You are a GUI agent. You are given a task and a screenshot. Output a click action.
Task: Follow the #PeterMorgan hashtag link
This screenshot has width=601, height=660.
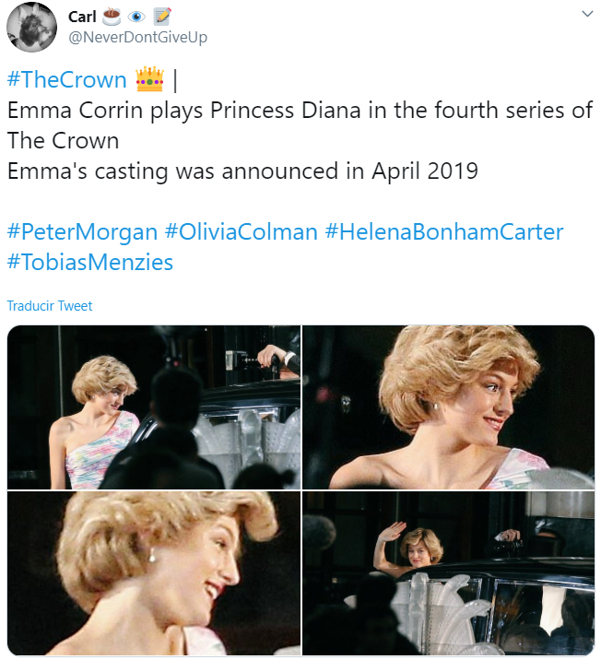[x=82, y=231]
